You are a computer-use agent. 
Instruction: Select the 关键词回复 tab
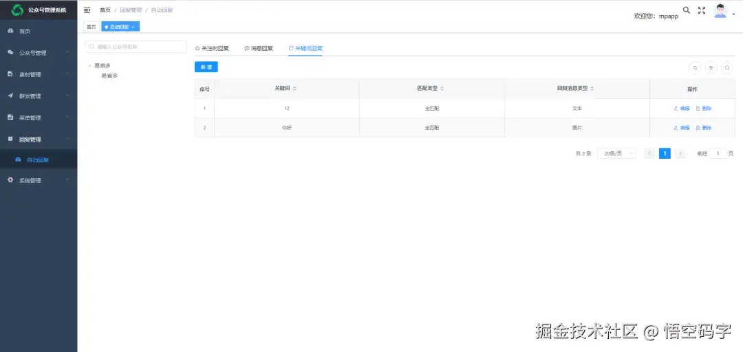tap(305, 48)
